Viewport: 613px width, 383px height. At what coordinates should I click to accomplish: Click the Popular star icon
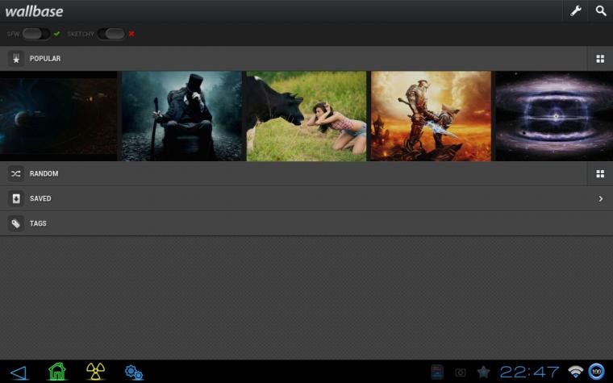coord(16,59)
